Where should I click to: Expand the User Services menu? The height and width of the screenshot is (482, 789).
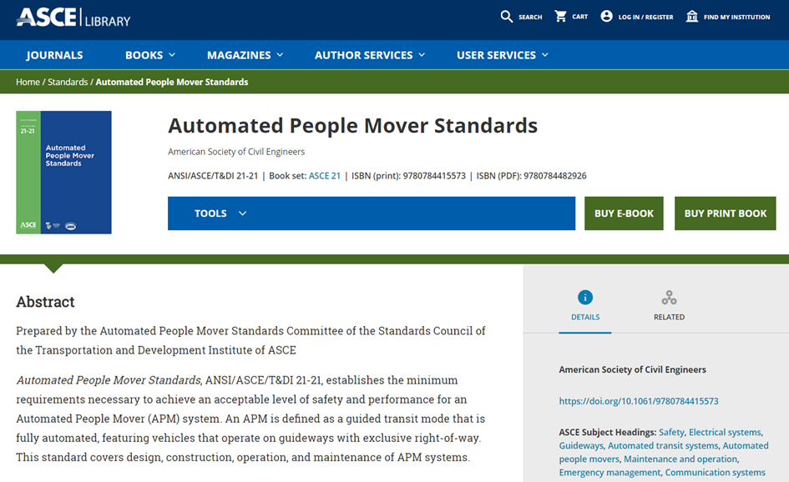[502, 55]
